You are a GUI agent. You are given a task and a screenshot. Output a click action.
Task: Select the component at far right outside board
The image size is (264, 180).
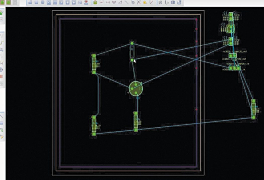click(x=253, y=109)
